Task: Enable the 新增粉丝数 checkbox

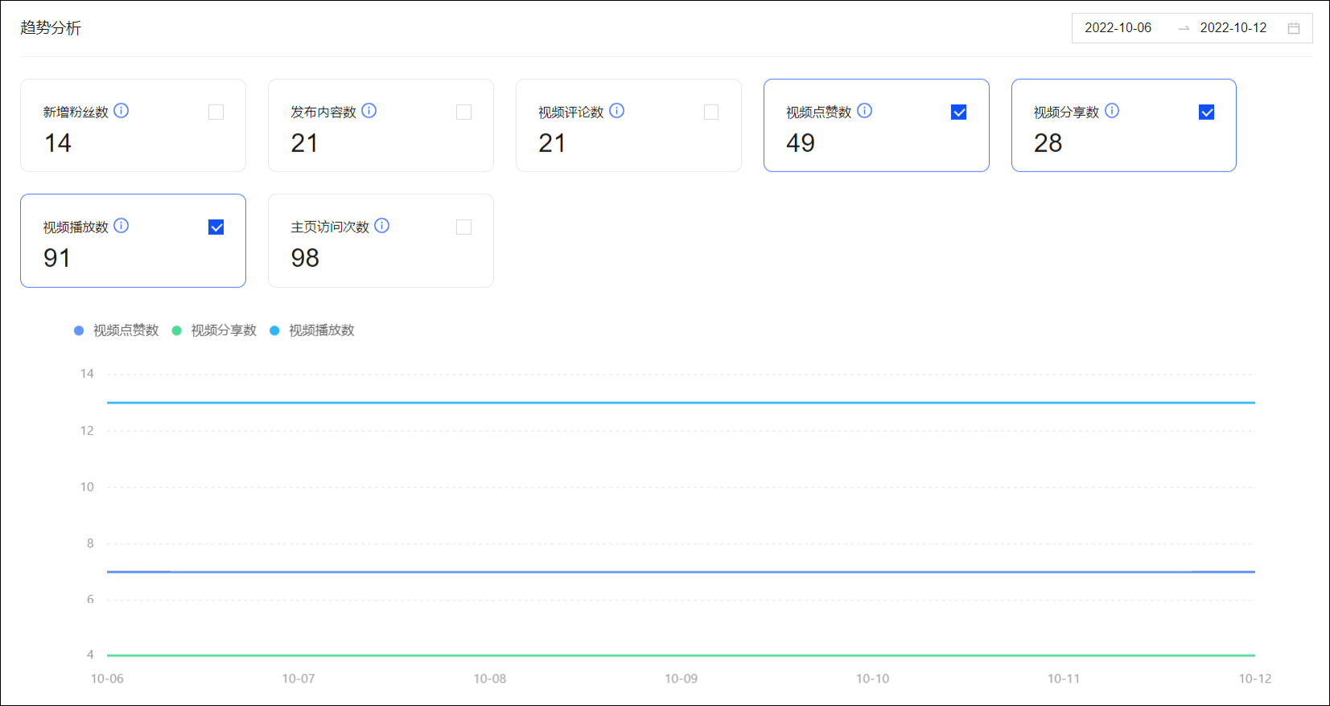Action: point(216,113)
